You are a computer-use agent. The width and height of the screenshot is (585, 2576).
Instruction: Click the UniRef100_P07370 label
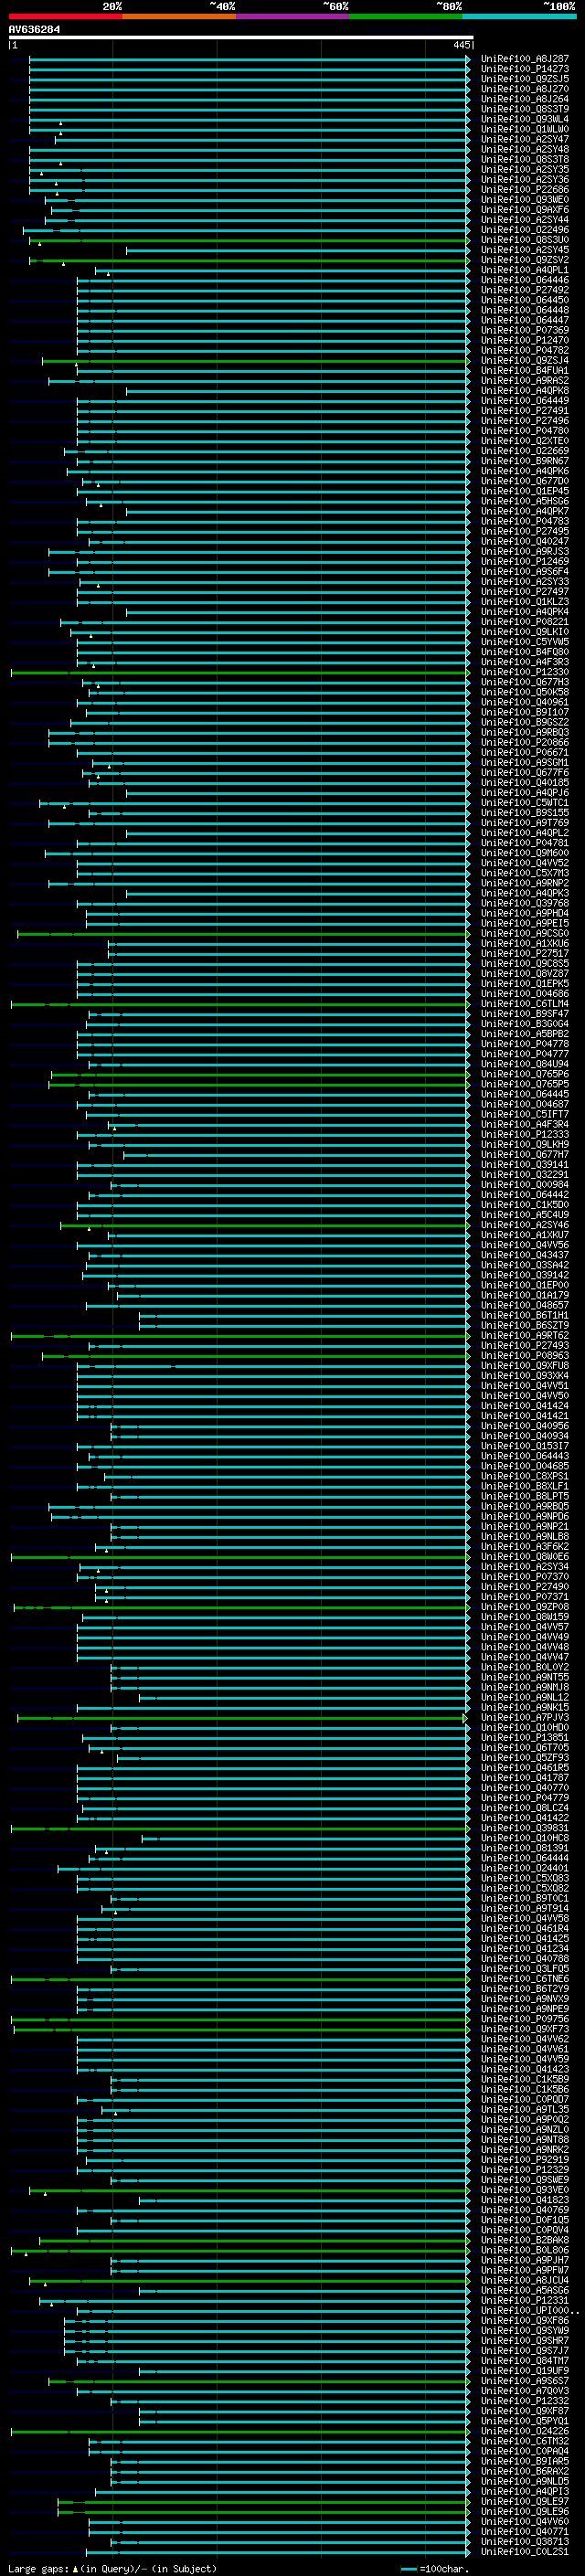point(525,1577)
